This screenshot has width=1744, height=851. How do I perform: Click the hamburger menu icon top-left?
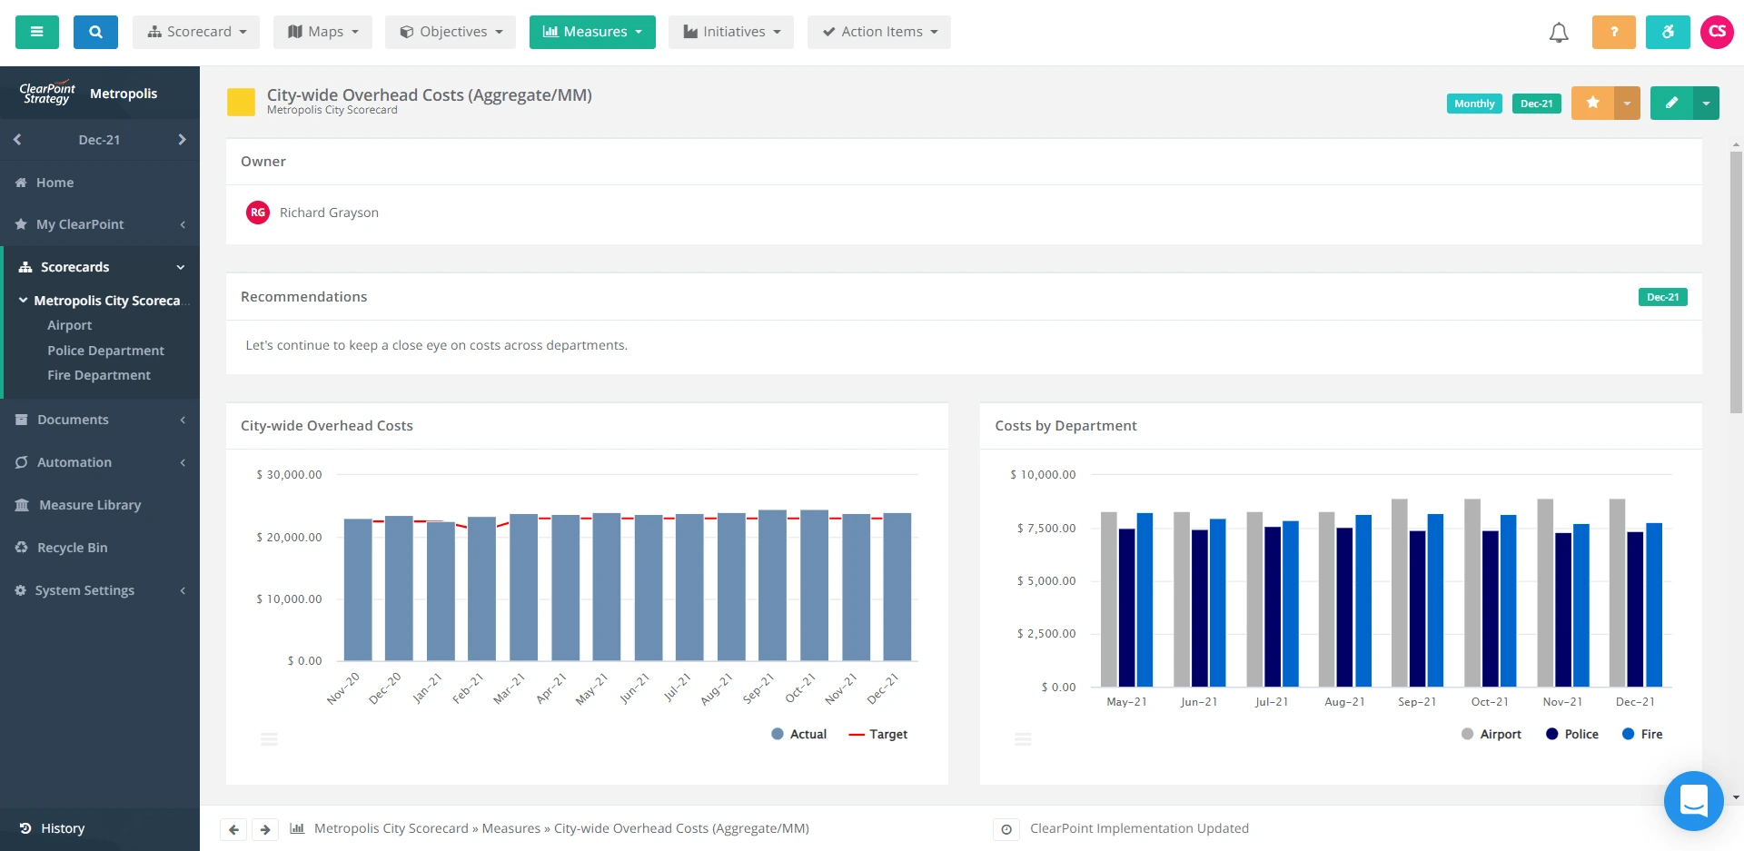(37, 31)
